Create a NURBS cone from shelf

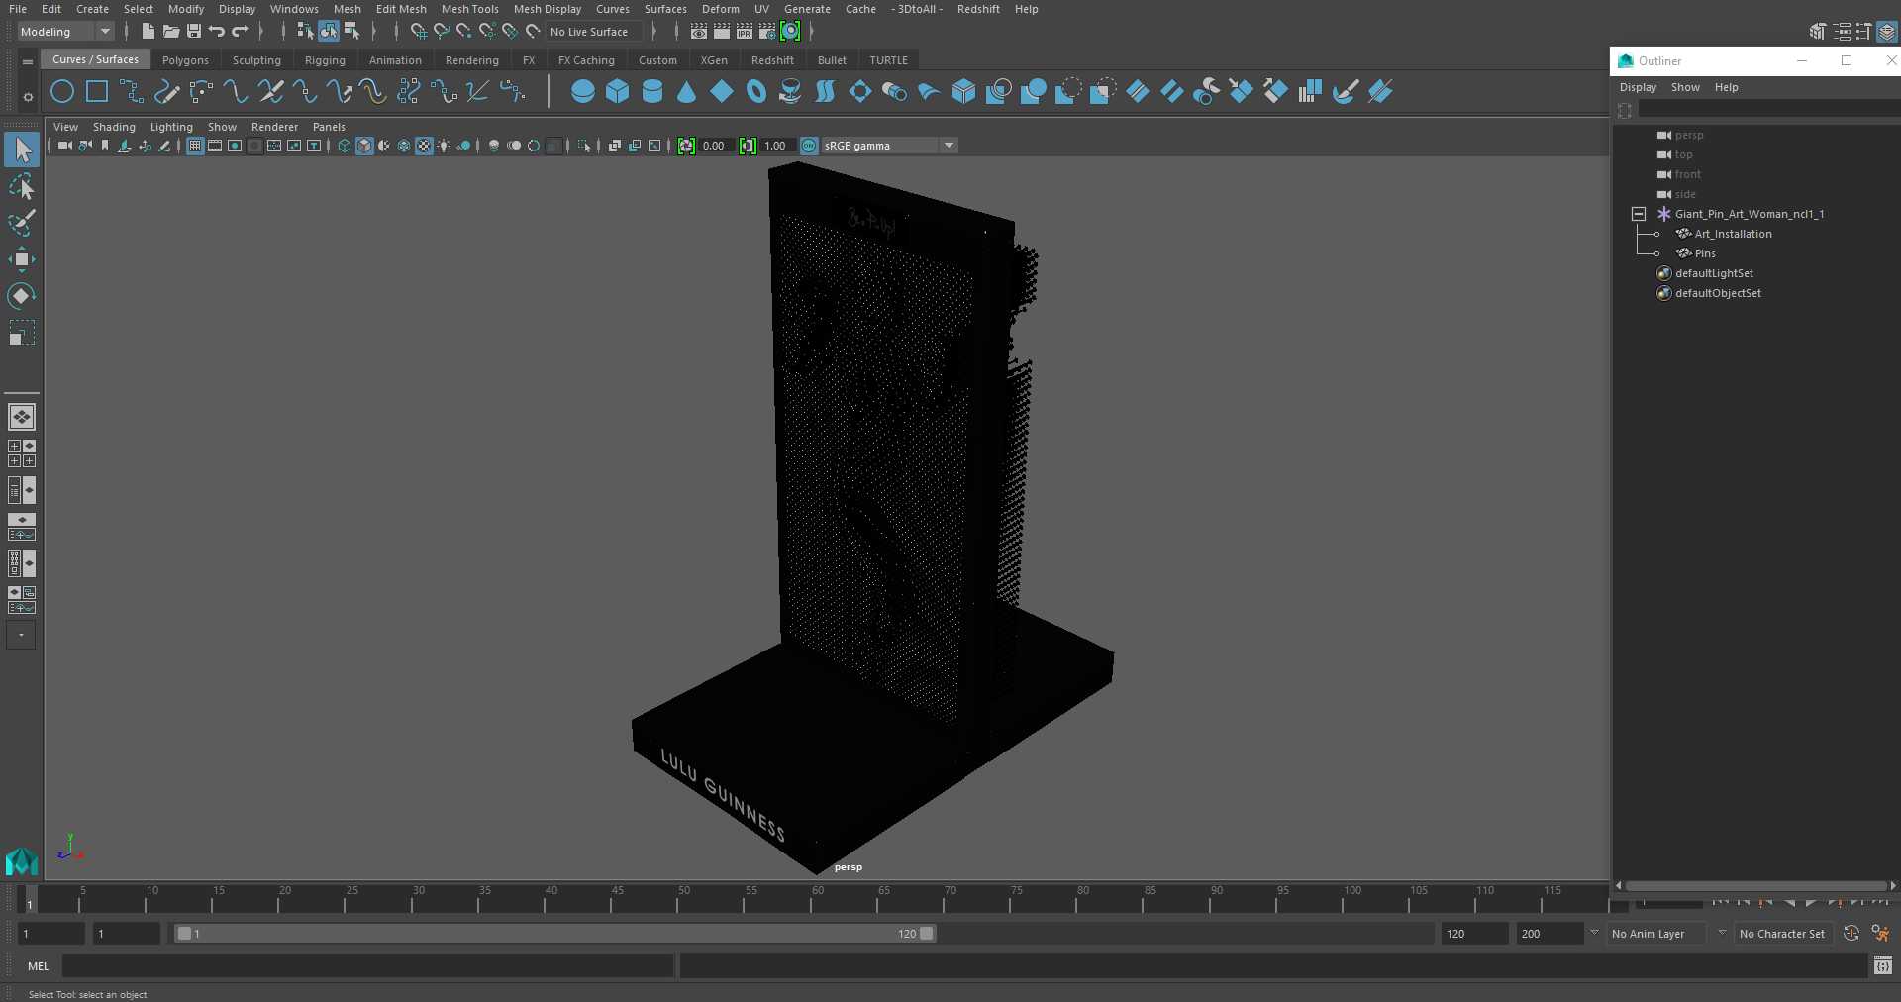pos(686,92)
